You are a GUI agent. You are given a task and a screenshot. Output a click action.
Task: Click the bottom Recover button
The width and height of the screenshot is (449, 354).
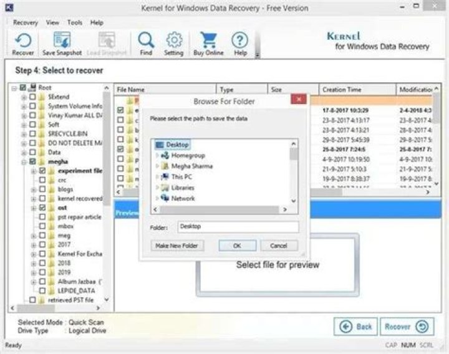(x=407, y=327)
